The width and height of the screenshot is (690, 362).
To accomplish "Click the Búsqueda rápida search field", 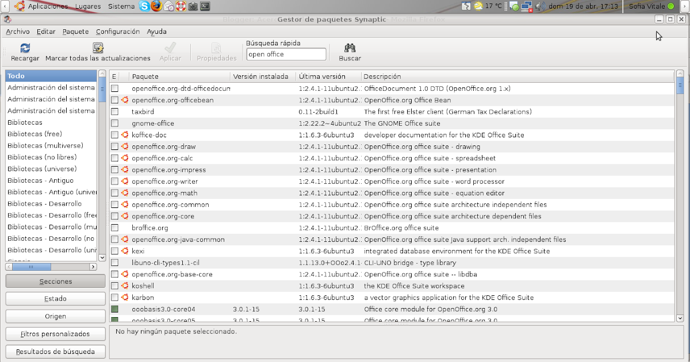I will (x=286, y=54).
